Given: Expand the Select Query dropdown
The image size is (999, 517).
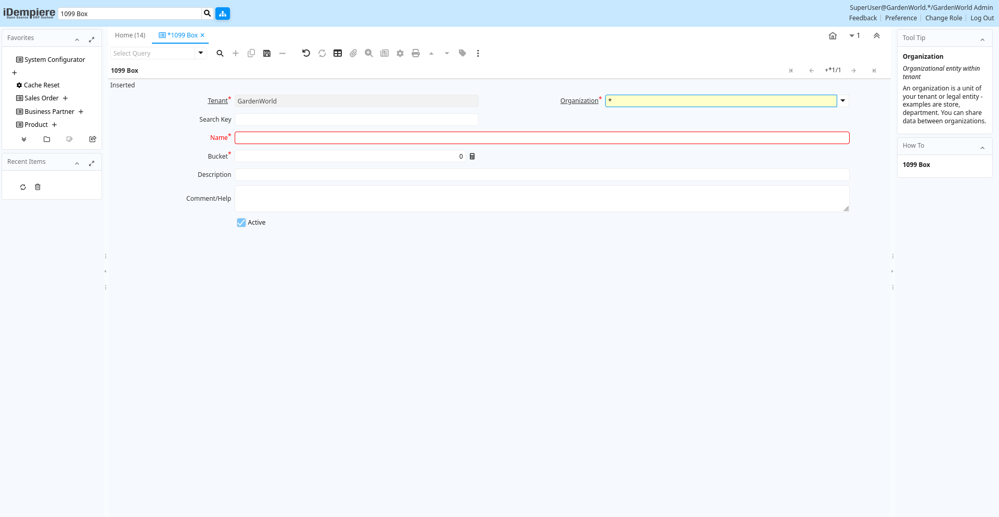Looking at the screenshot, I should click(x=201, y=53).
